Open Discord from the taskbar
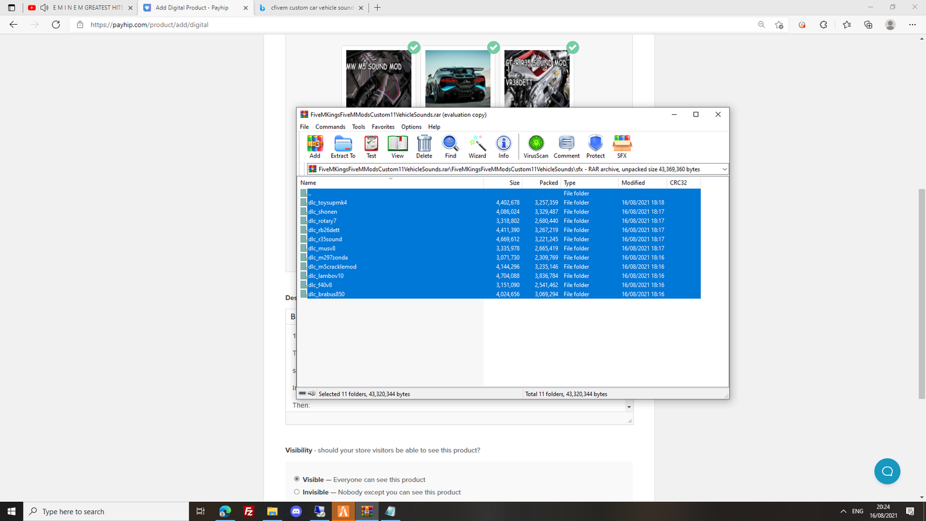The height and width of the screenshot is (521, 926). [x=296, y=511]
